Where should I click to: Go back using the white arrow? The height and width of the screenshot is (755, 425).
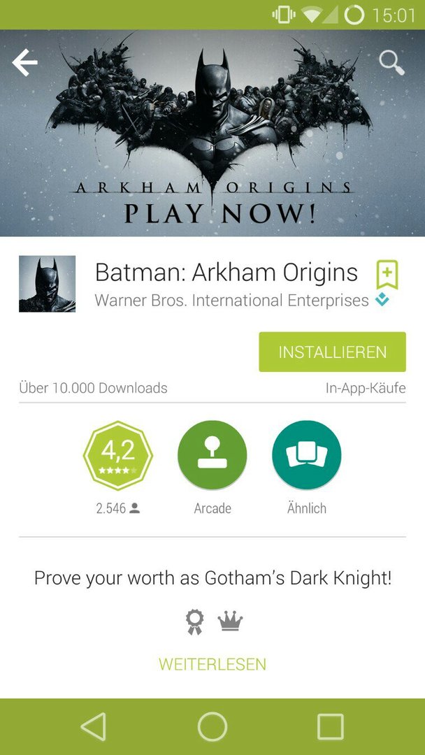(24, 63)
